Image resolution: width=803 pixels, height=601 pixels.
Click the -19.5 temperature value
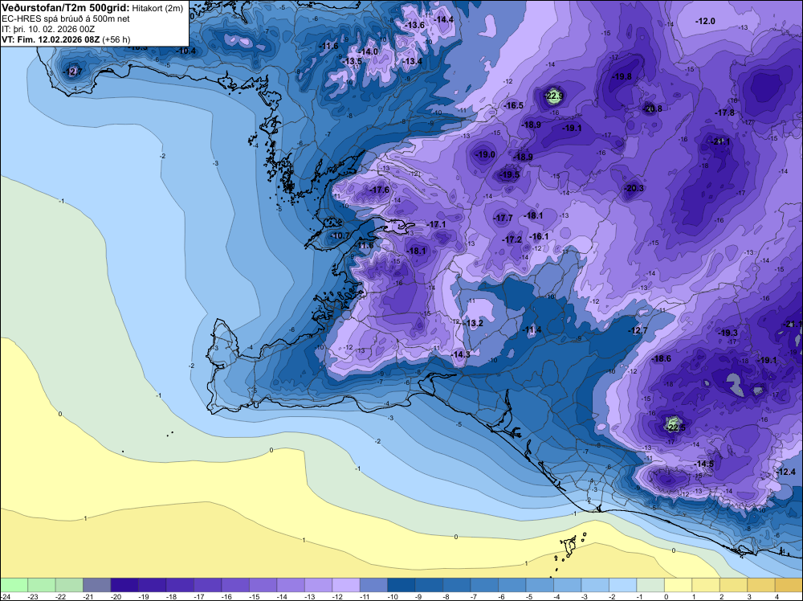click(x=510, y=174)
